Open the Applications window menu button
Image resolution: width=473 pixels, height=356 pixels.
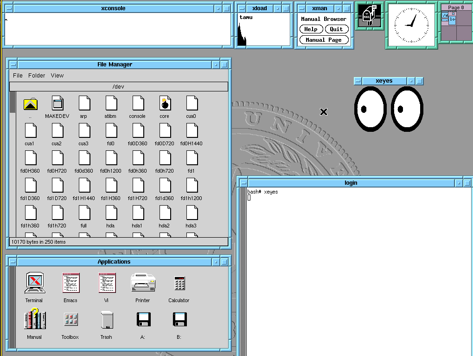13,262
